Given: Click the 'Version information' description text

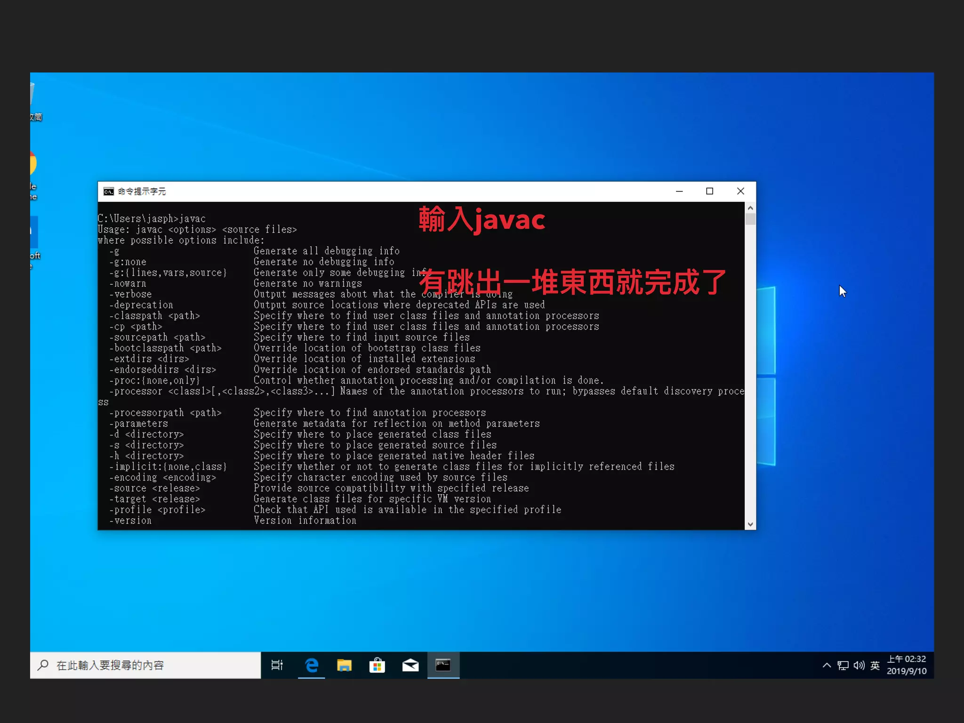Looking at the screenshot, I should pos(305,521).
